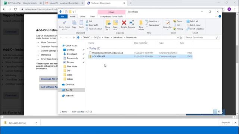Refresh the Downloads folder listing

click(x=181, y=38)
